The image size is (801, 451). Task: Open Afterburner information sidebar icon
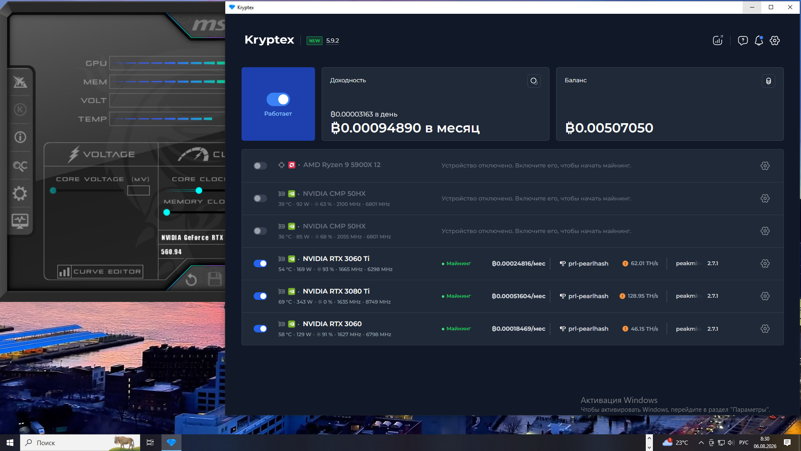[x=20, y=137]
